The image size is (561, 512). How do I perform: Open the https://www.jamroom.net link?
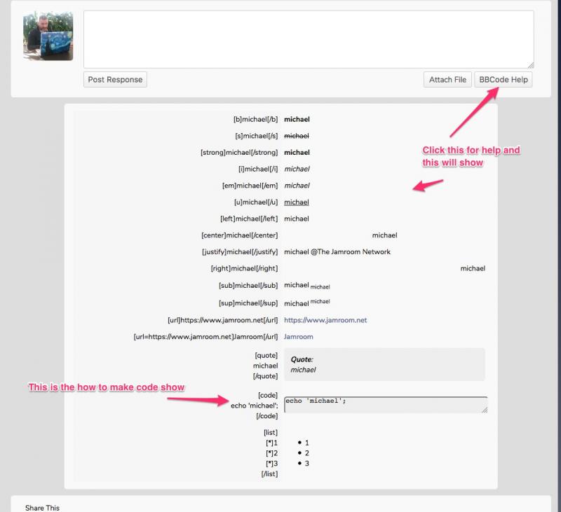[x=325, y=320]
